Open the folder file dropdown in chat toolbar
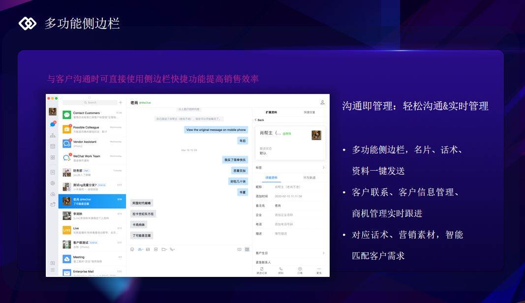 click(164, 249)
